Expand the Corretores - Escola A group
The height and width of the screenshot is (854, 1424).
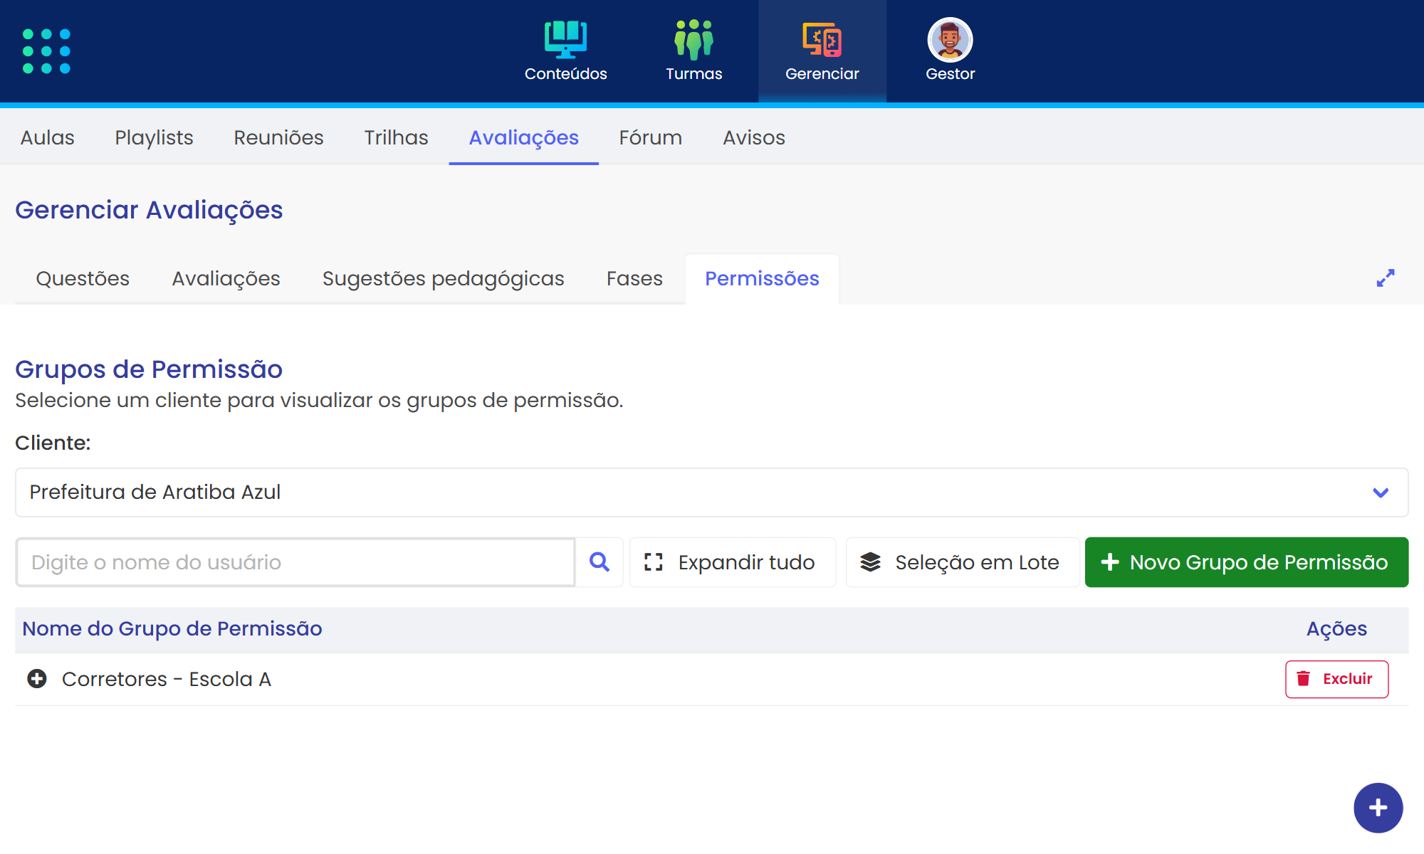click(37, 679)
